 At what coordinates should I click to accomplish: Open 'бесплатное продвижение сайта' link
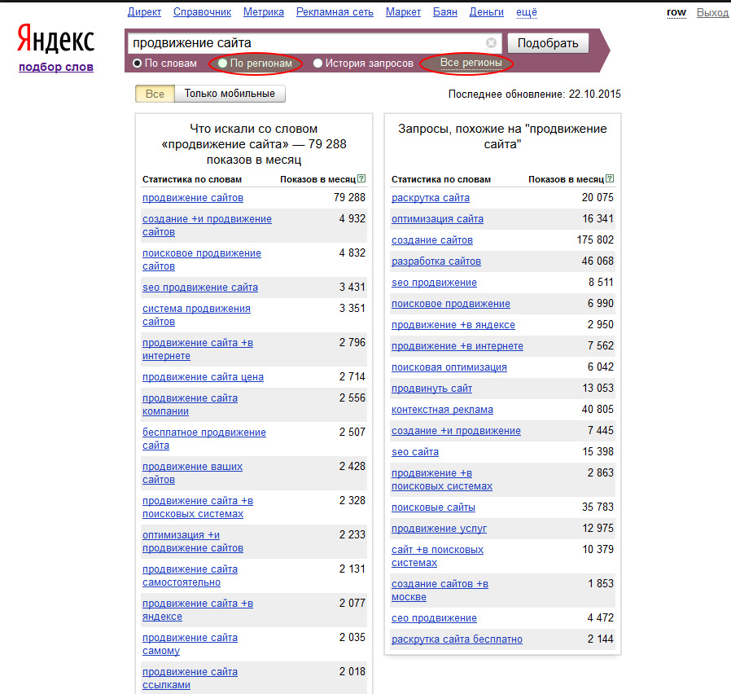[204, 438]
